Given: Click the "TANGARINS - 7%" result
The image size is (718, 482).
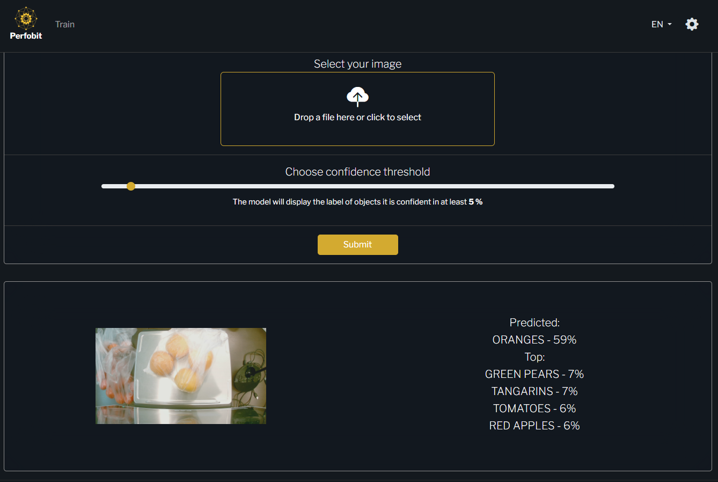Looking at the screenshot, I should [534, 391].
